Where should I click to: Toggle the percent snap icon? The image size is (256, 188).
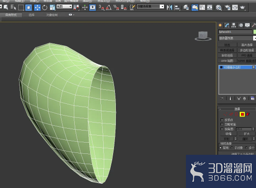coord(116,7)
